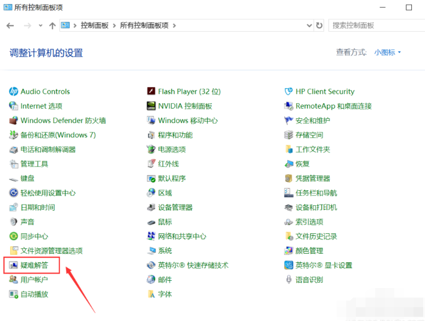Image resolution: width=425 pixels, height=321 pixels.
Task: Open the 设备管理器 icon
Action: pyautogui.click(x=151, y=208)
